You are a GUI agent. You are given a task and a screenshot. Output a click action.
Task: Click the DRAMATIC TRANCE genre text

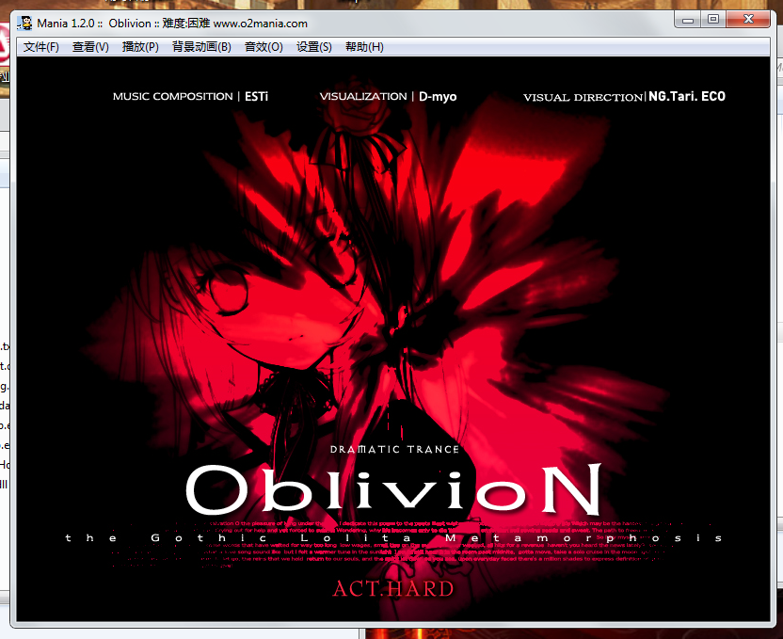[x=394, y=450]
